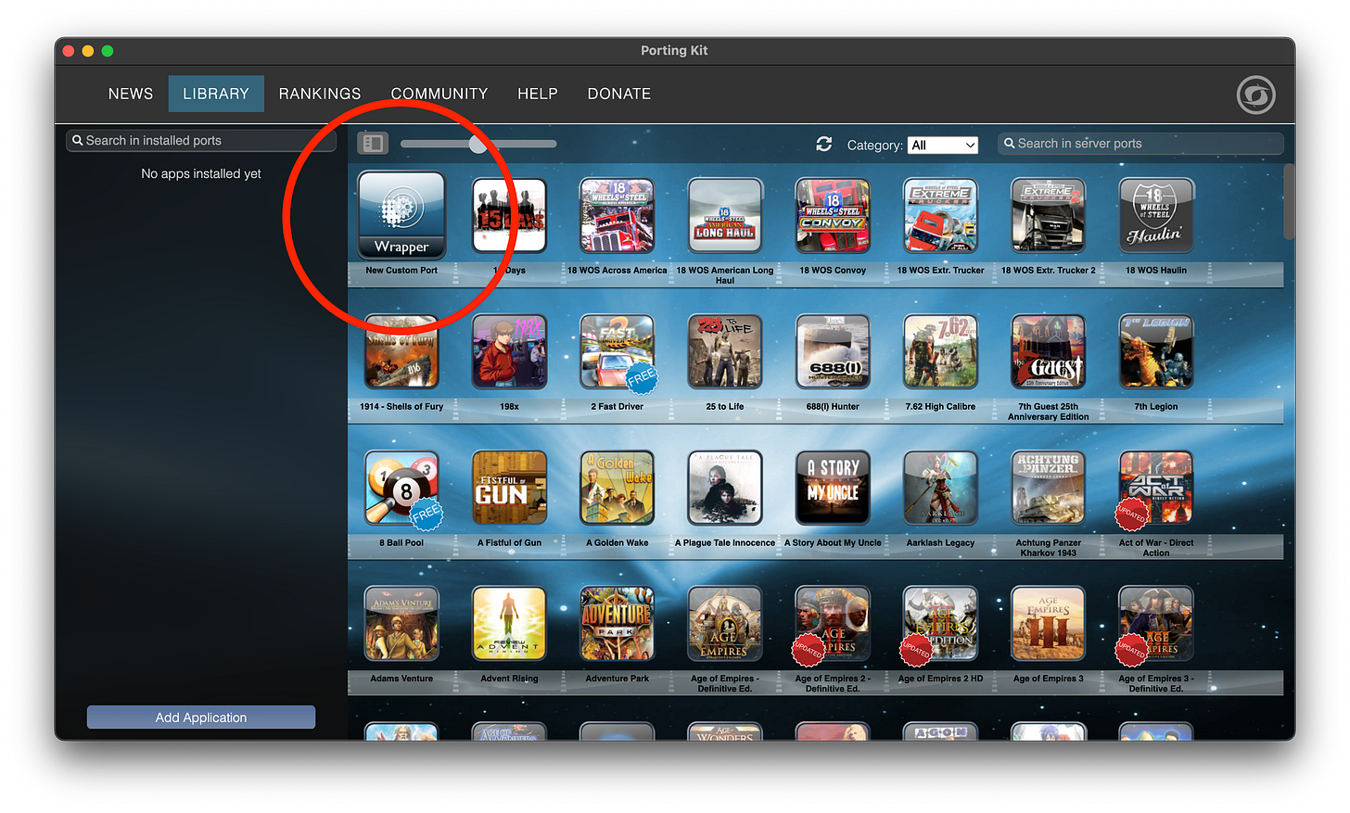
Task: Click the Porting Kit window title
Action: (x=674, y=51)
